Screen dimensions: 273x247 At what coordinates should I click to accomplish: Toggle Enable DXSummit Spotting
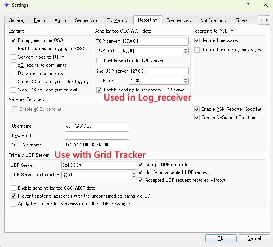(197, 117)
